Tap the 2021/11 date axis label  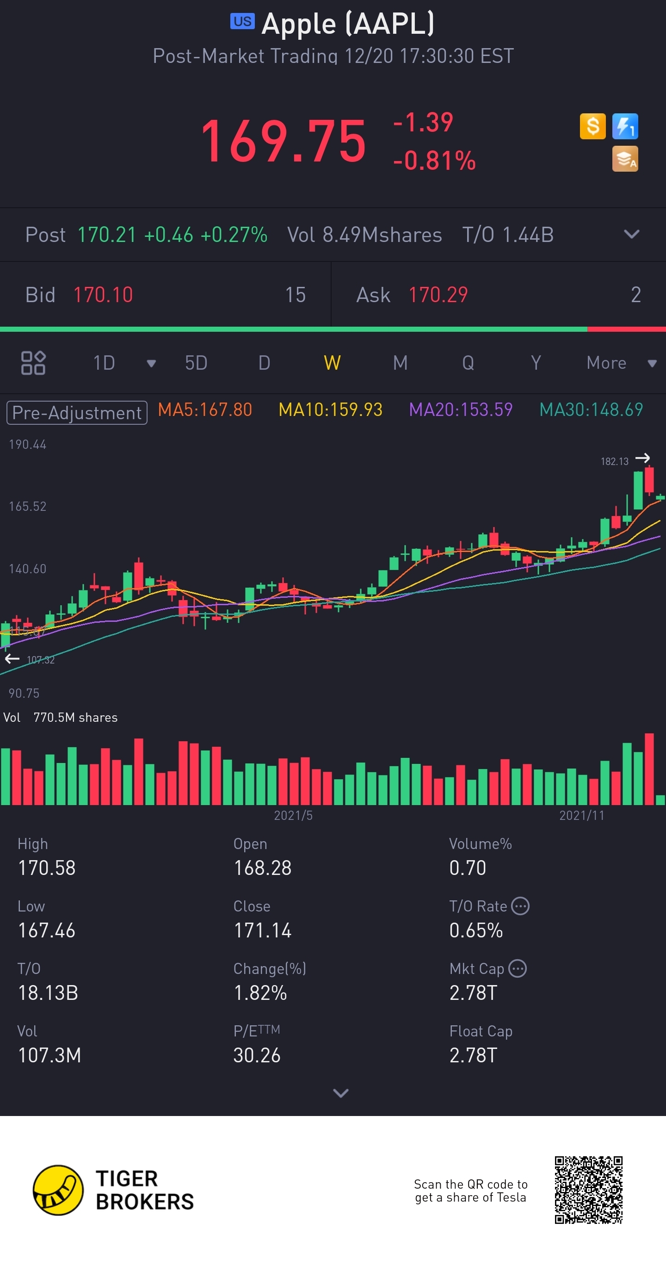click(581, 816)
